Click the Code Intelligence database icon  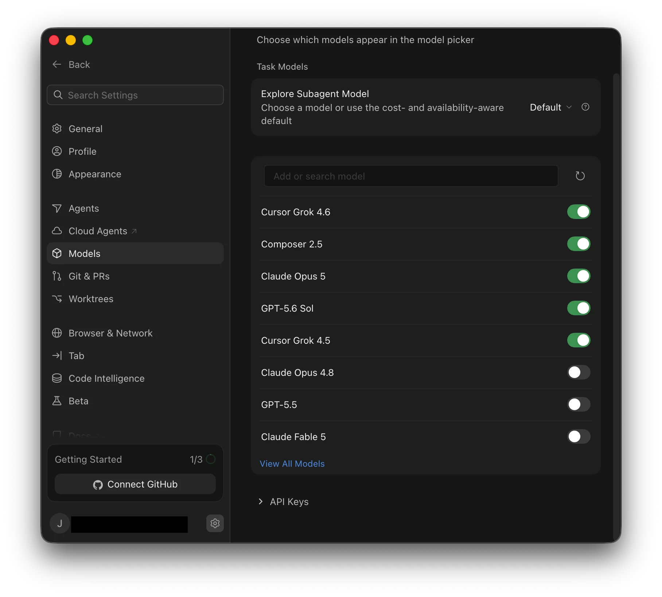[57, 378]
